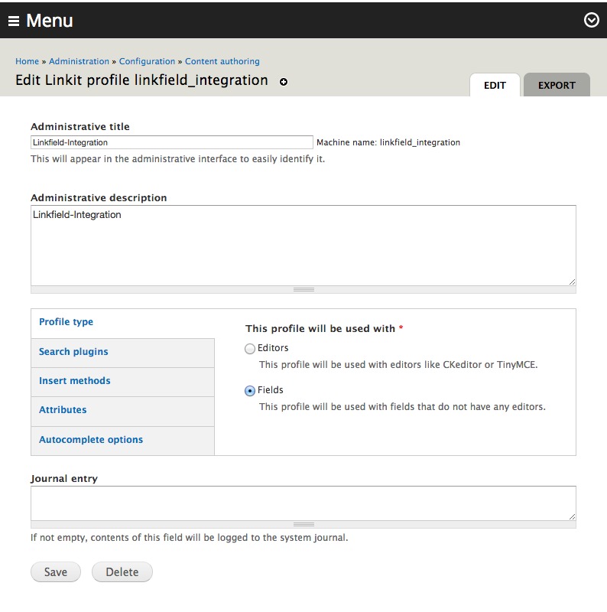
Task: Click the Save button
Action: tap(54, 571)
